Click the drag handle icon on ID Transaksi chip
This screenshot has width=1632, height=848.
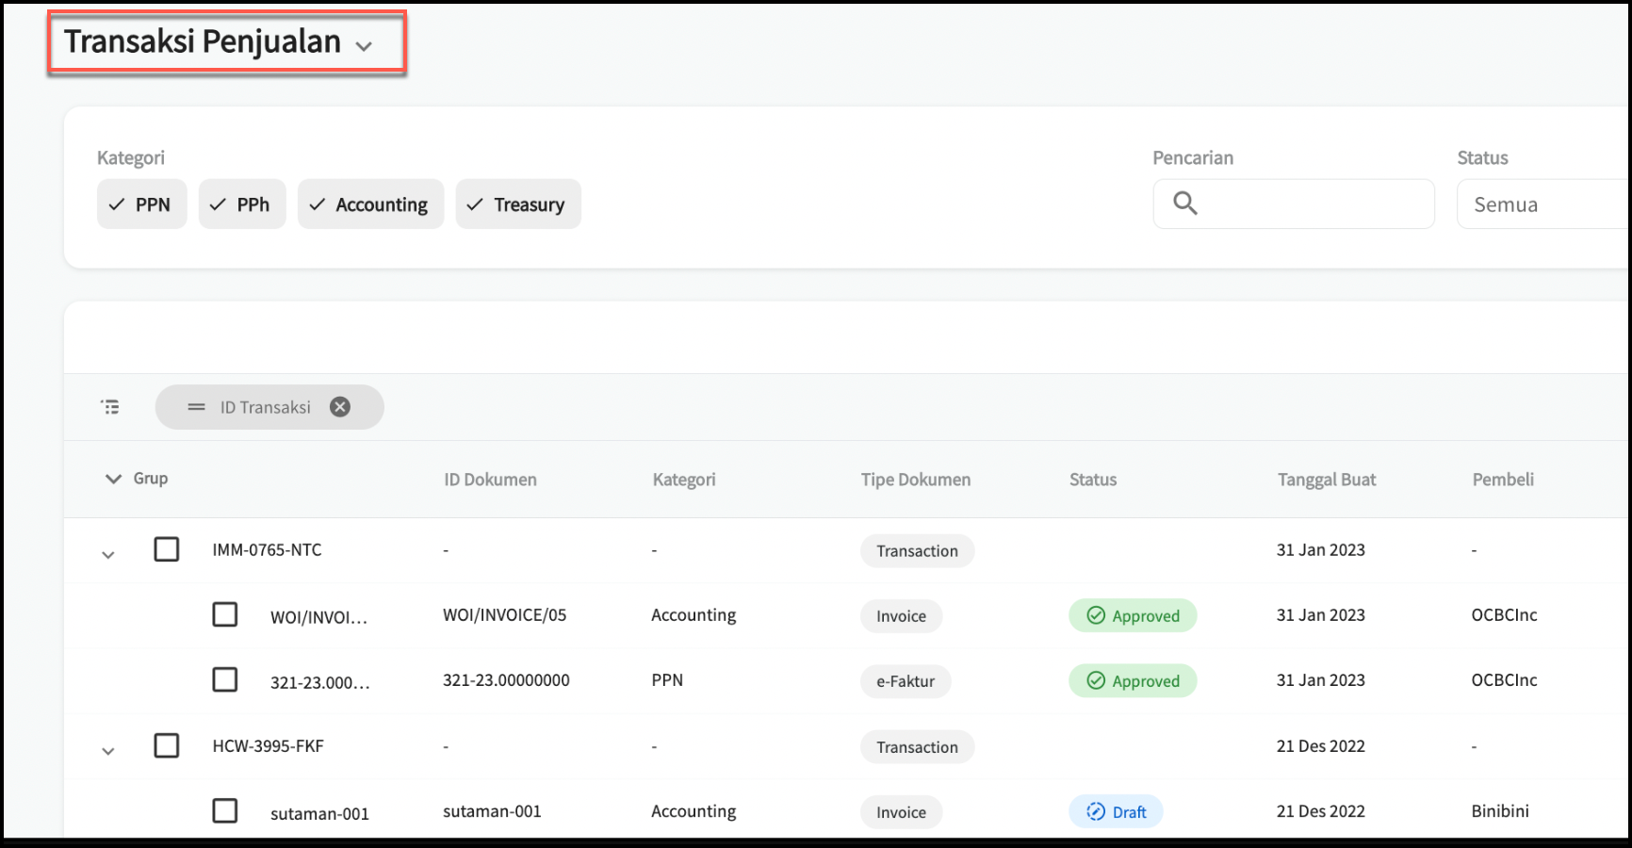(x=196, y=407)
